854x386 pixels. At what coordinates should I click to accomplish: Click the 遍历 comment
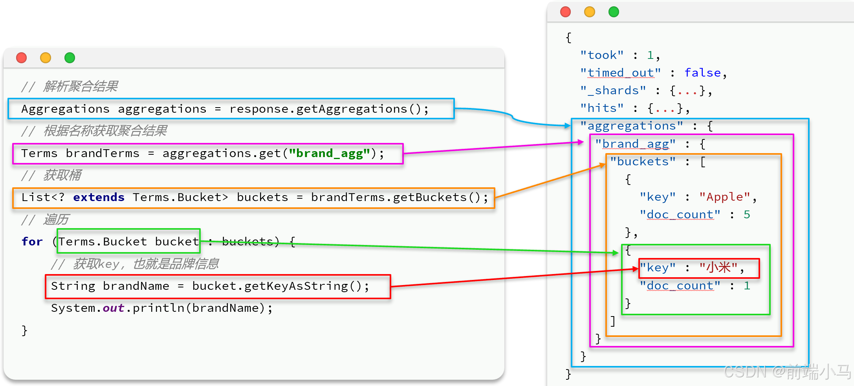(45, 220)
